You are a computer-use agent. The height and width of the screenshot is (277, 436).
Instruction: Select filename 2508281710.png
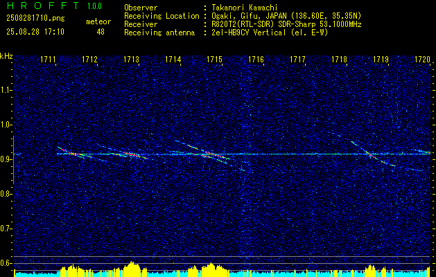35,19
